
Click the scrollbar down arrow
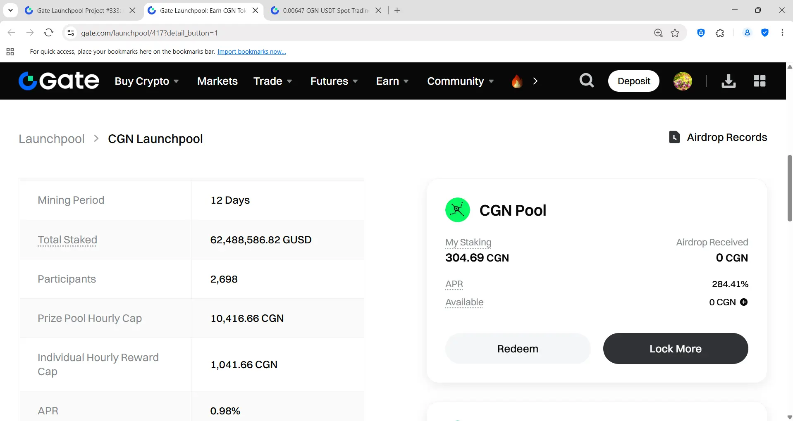[x=790, y=417]
